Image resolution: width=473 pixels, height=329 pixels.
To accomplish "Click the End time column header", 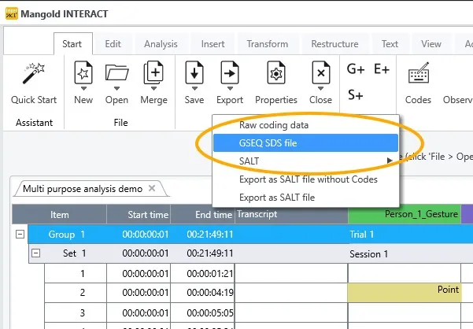I will coord(203,214).
